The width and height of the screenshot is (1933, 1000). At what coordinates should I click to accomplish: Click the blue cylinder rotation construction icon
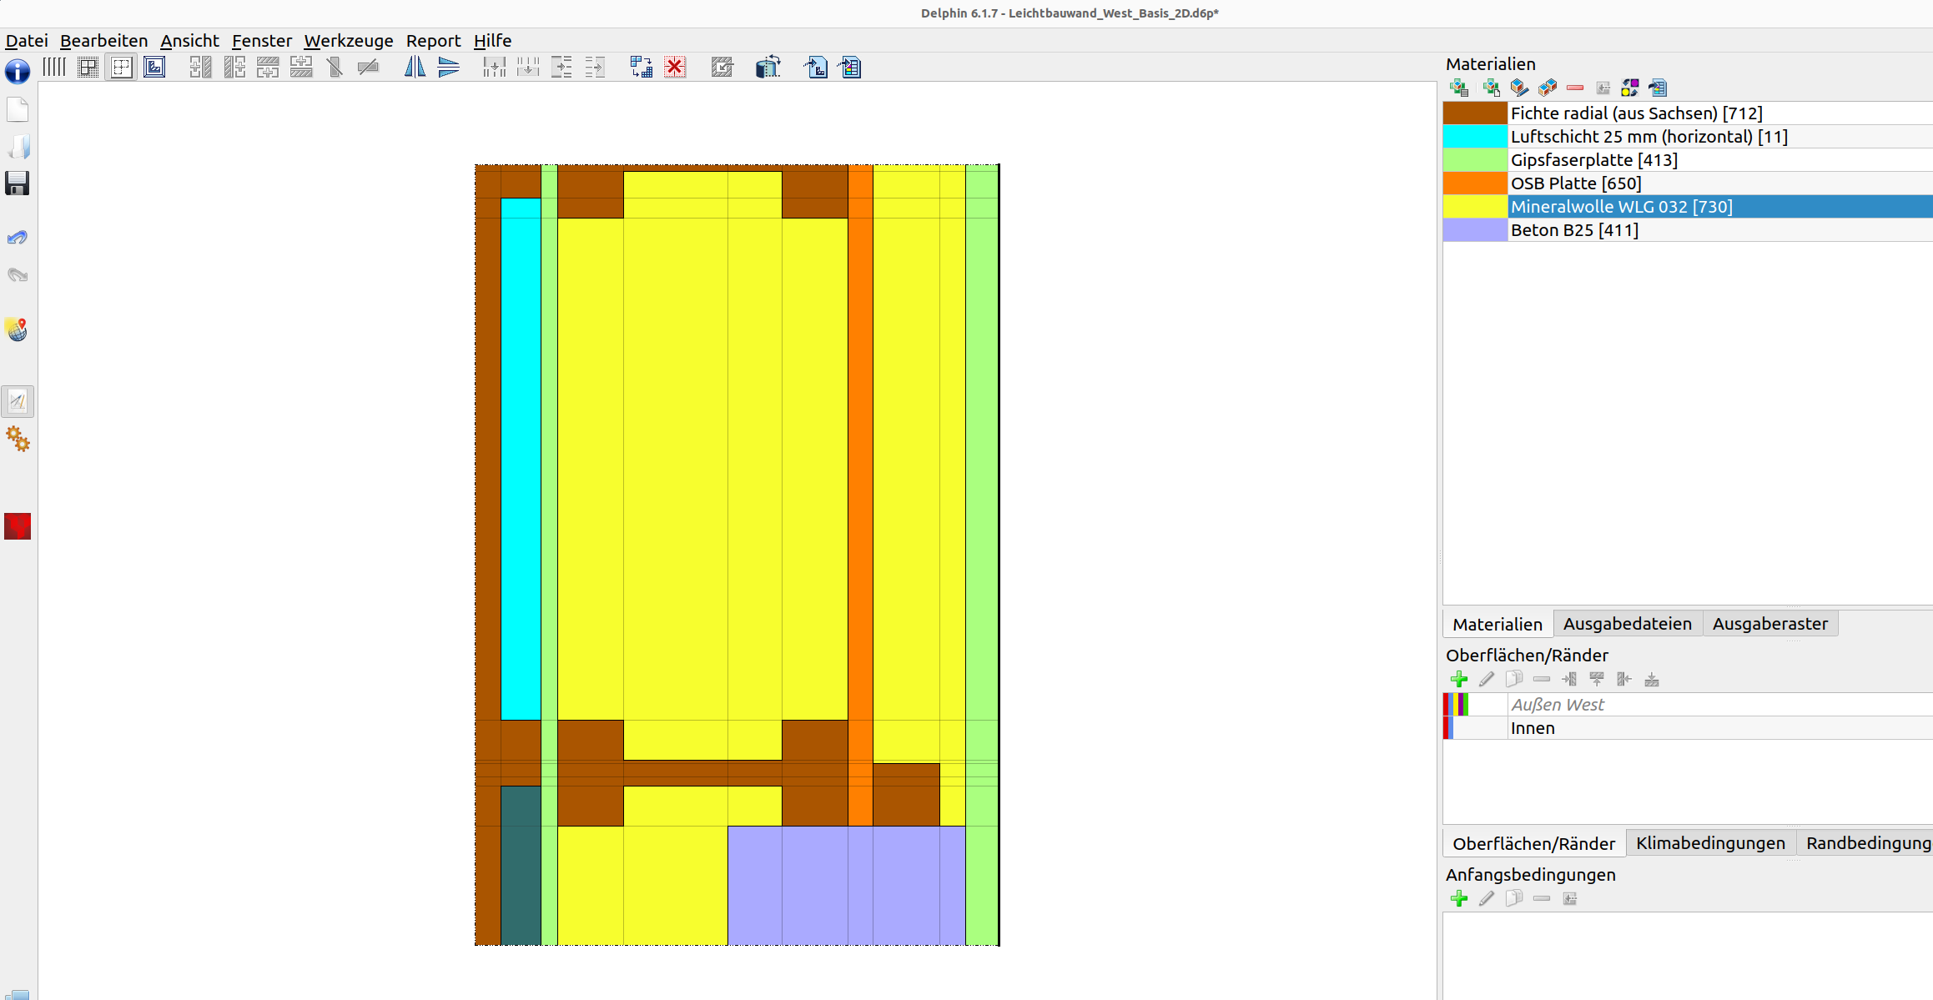coord(768,67)
